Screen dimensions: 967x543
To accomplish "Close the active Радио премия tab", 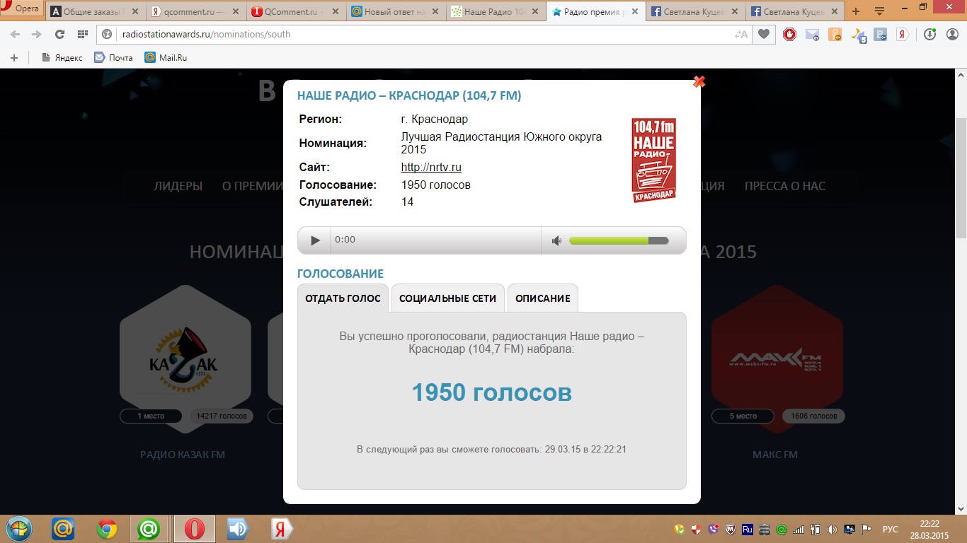I will [635, 12].
